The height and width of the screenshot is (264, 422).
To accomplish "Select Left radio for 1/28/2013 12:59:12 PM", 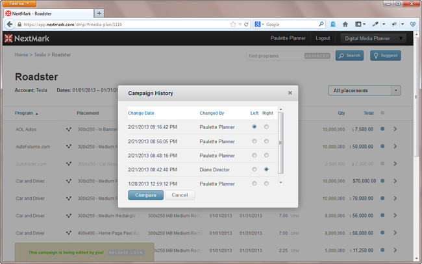I will (254, 184).
